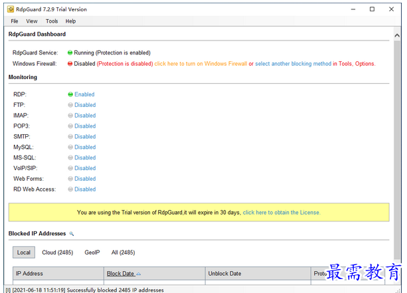The height and width of the screenshot is (293, 407).
Task: Click 'click here to obtain the License' link
Action: point(282,213)
